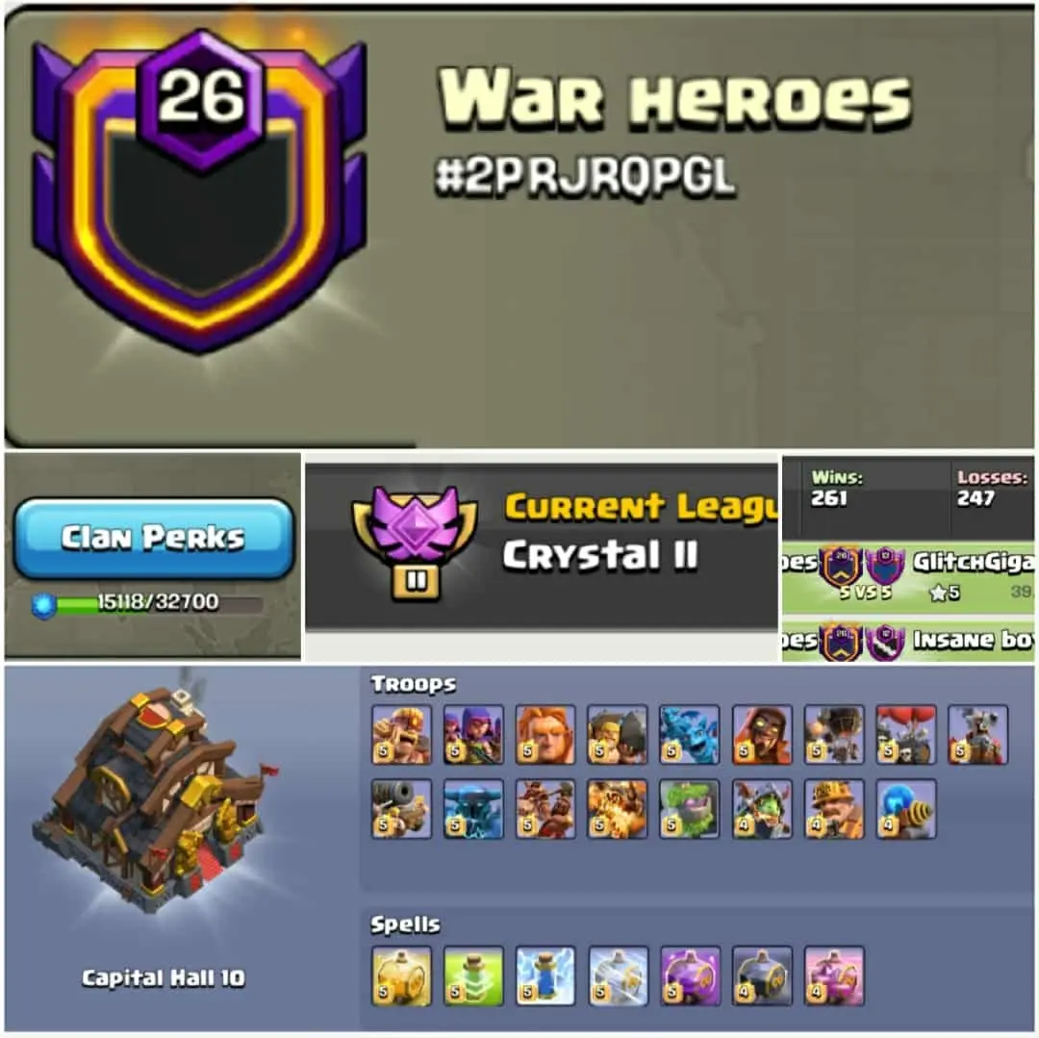Select the blue Minion Horde troop icon

pos(689,735)
